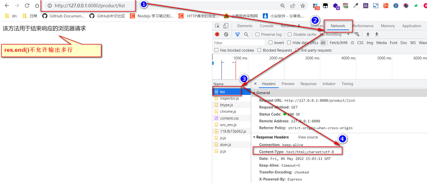This screenshot has height=183, width=427.
Task: Open the request Preview tab
Action: click(x=288, y=84)
